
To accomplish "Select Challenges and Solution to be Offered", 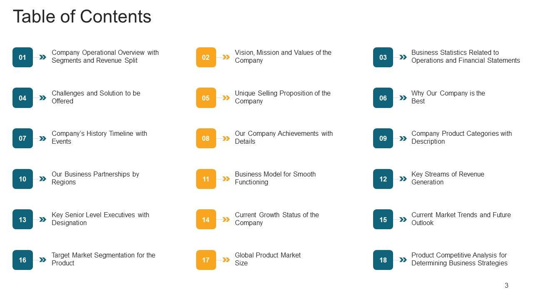I will coord(96,97).
